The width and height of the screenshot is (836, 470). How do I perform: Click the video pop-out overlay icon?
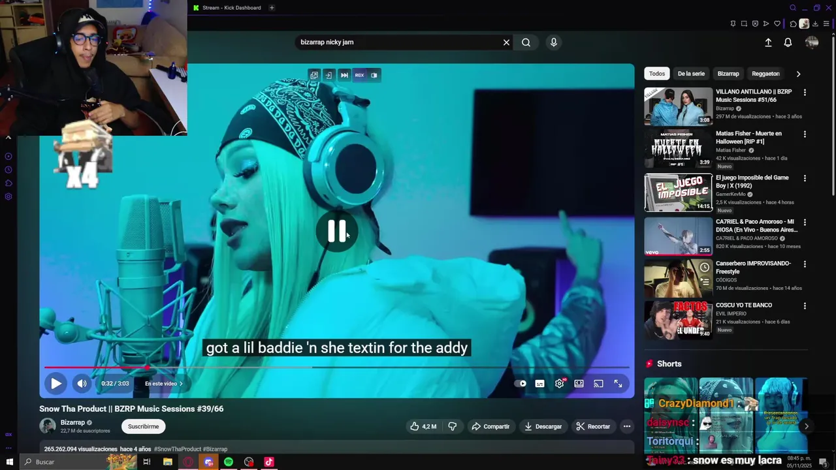pyautogui.click(x=314, y=75)
